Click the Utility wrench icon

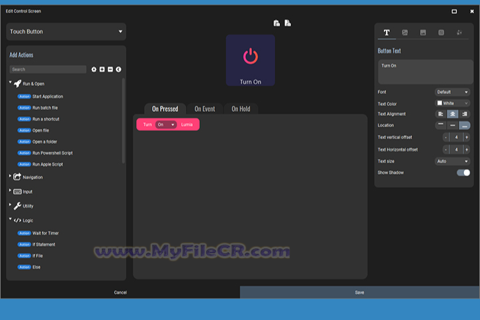pos(17,206)
